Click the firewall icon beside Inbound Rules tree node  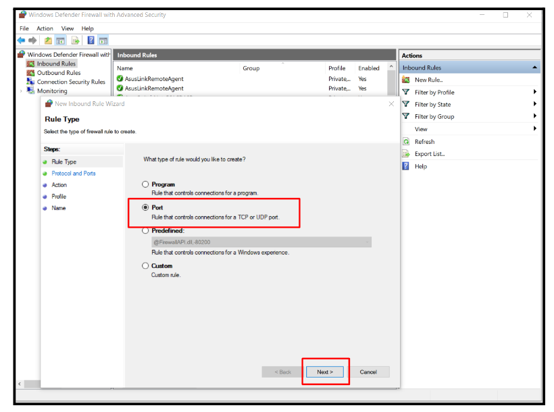30,63
